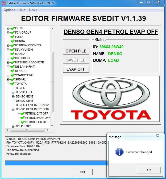Click the green checkmark beside HONDA
This screenshot has width=166, height=179.
point(13,41)
